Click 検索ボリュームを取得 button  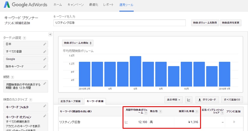204,23
